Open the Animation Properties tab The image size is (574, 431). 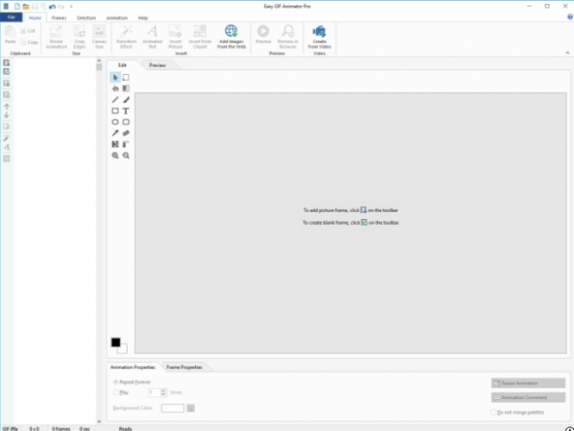coord(132,367)
